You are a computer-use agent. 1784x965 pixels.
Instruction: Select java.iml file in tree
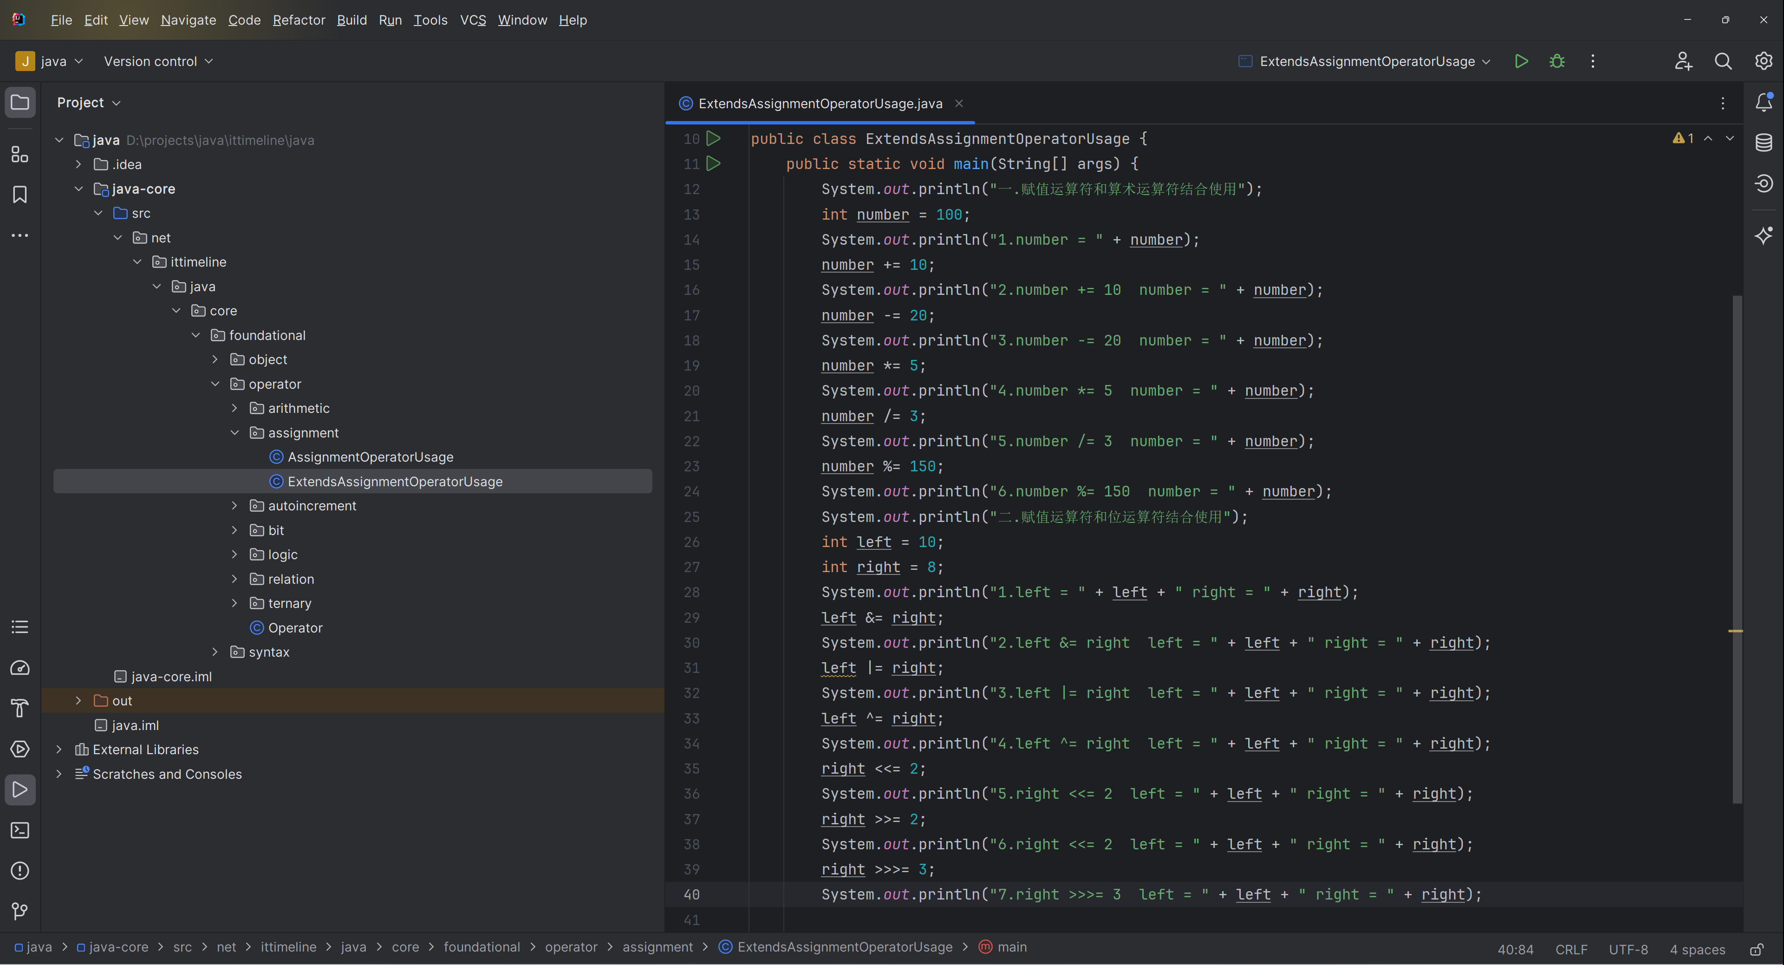(x=135, y=725)
